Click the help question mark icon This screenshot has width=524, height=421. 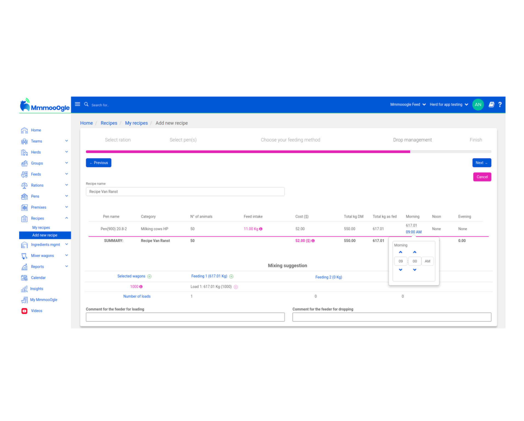(x=500, y=104)
